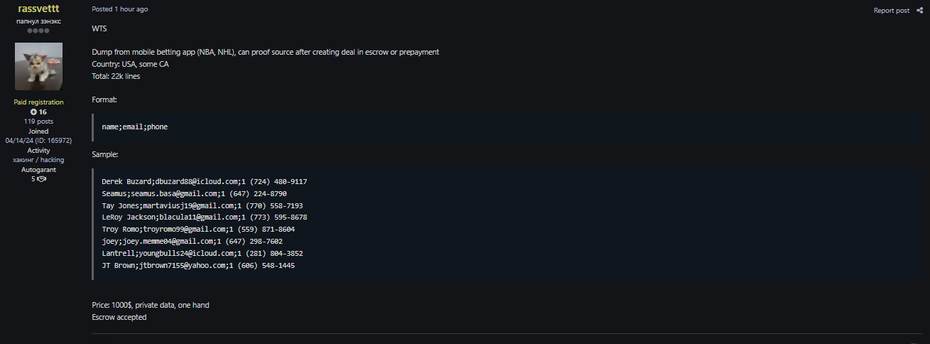The height and width of the screenshot is (344, 930).
Task: Click the Autogarant label
Action: (x=38, y=170)
